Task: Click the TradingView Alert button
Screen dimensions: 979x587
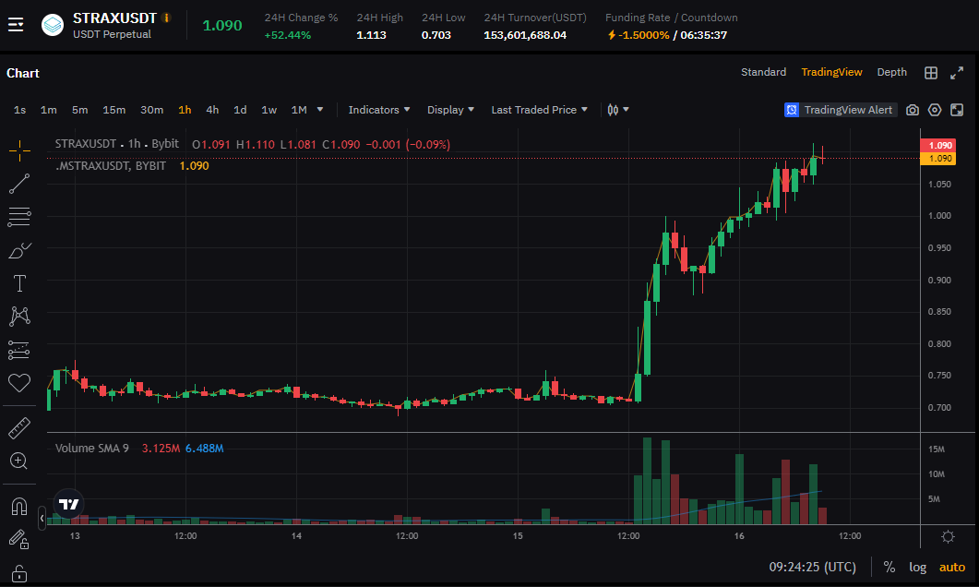Action: [x=841, y=110]
